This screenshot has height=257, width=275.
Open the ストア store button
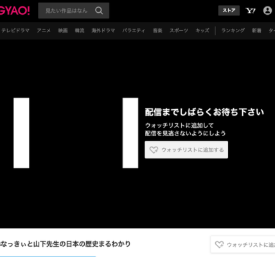229,10
